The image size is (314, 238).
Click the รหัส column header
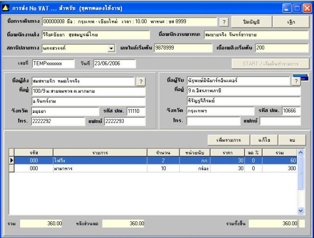tap(34, 153)
